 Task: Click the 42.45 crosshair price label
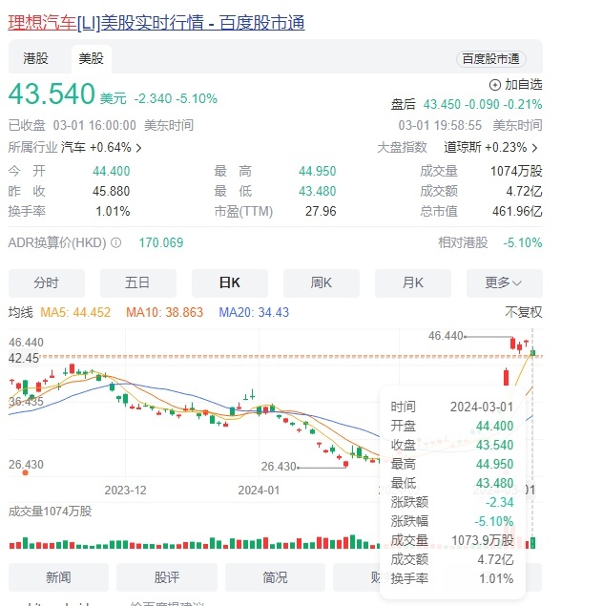24,358
